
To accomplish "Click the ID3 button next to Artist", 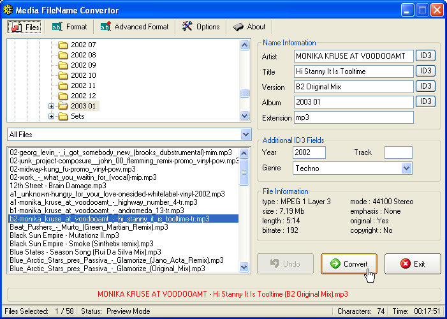I will [425, 56].
